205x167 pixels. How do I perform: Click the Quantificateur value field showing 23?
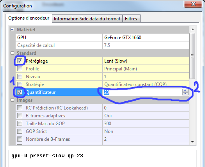point(143,92)
